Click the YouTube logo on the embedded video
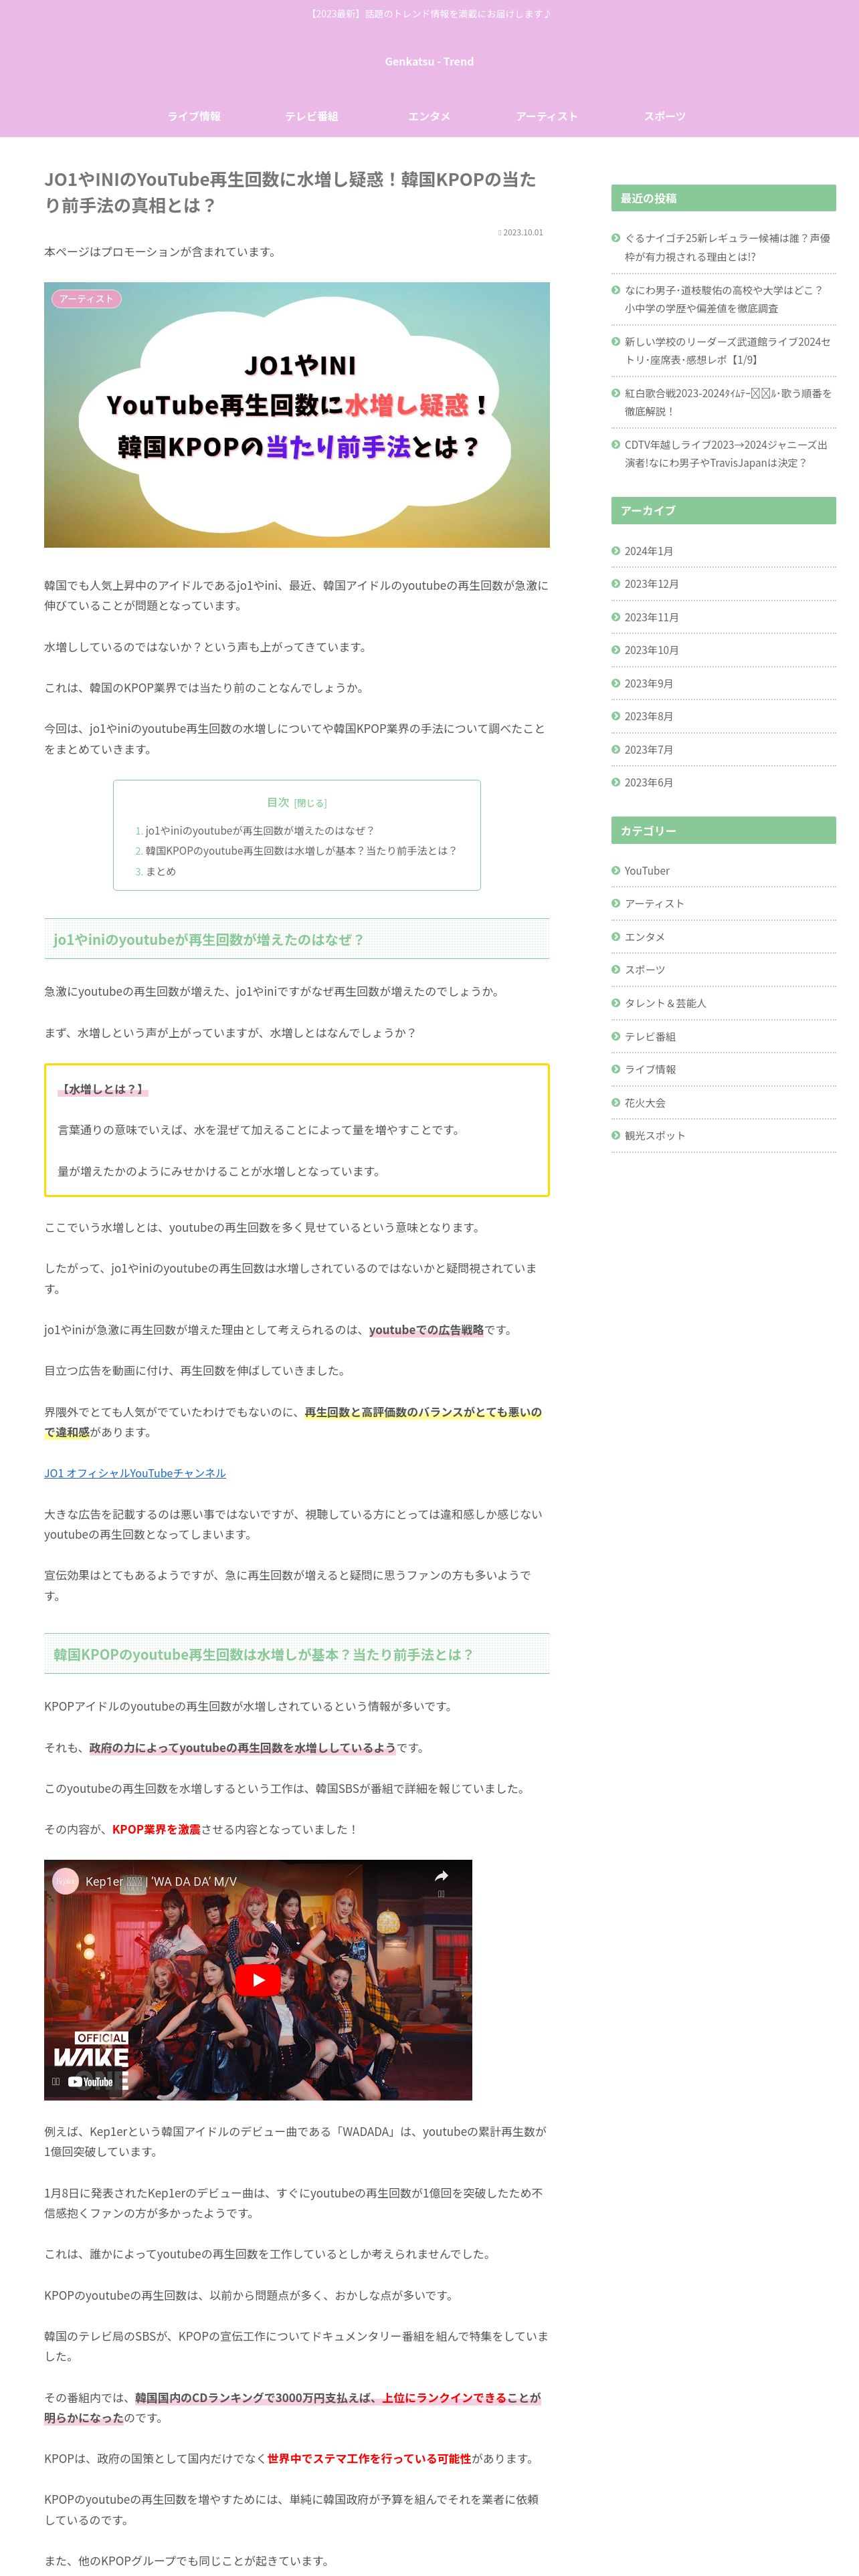The width and height of the screenshot is (859, 2576). 90,2082
